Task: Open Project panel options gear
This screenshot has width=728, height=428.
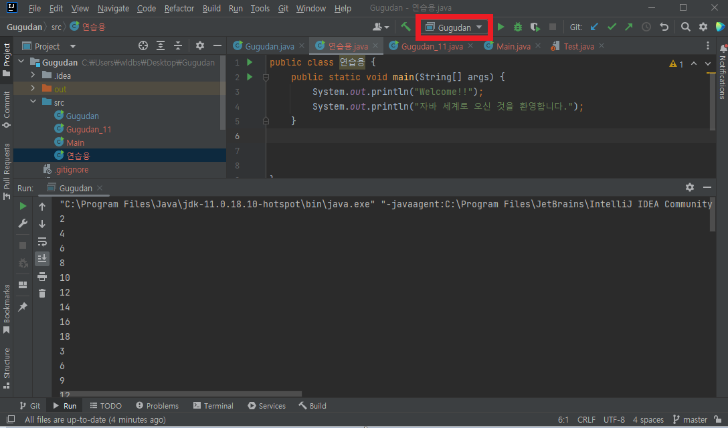Action: (199, 45)
